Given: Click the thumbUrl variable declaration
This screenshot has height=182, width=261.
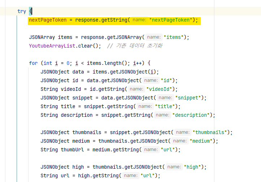Looking at the screenshot, I should [x=72, y=150].
